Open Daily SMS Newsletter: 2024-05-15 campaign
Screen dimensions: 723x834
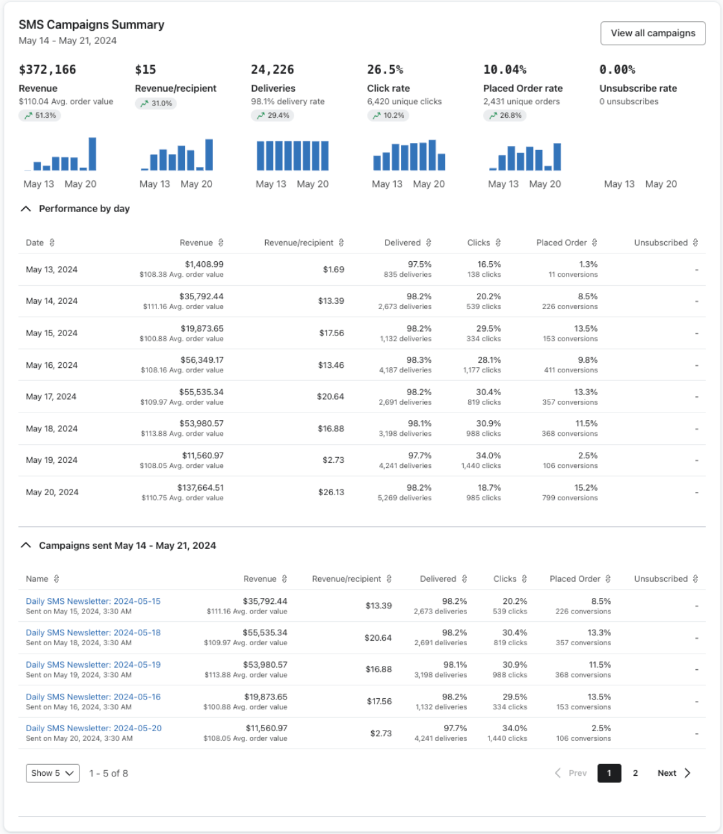92,601
